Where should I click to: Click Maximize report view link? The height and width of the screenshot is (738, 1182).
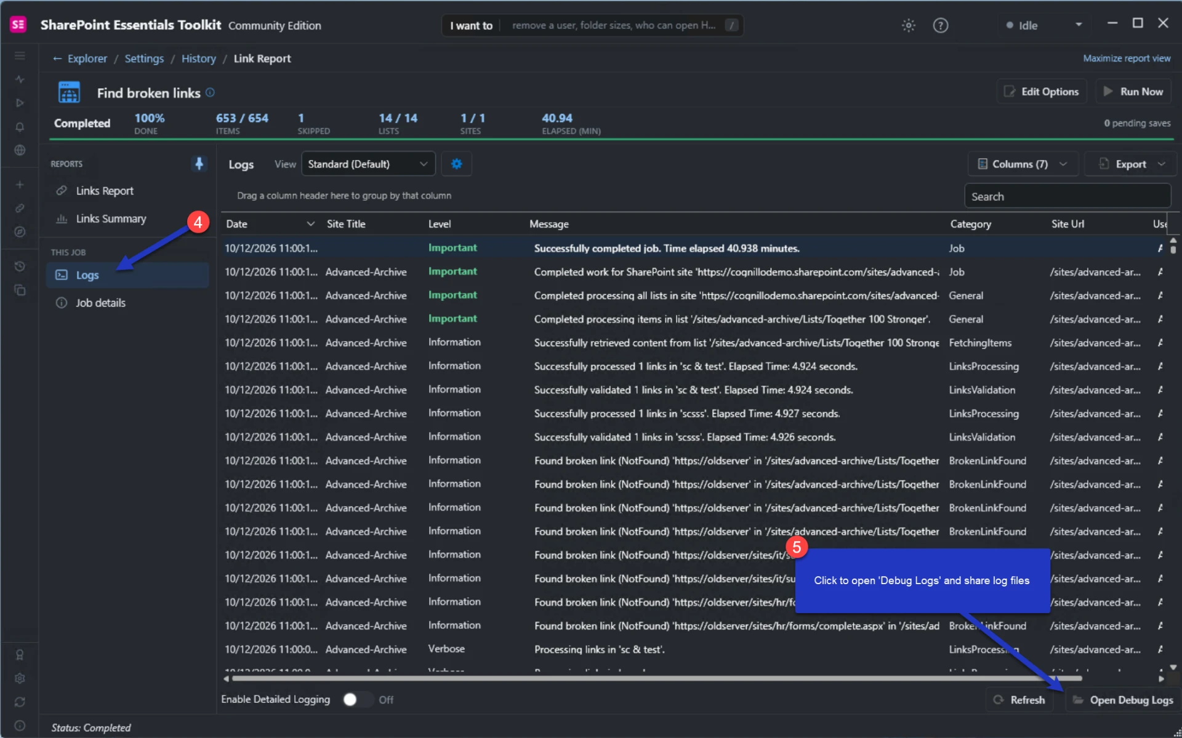click(x=1127, y=58)
